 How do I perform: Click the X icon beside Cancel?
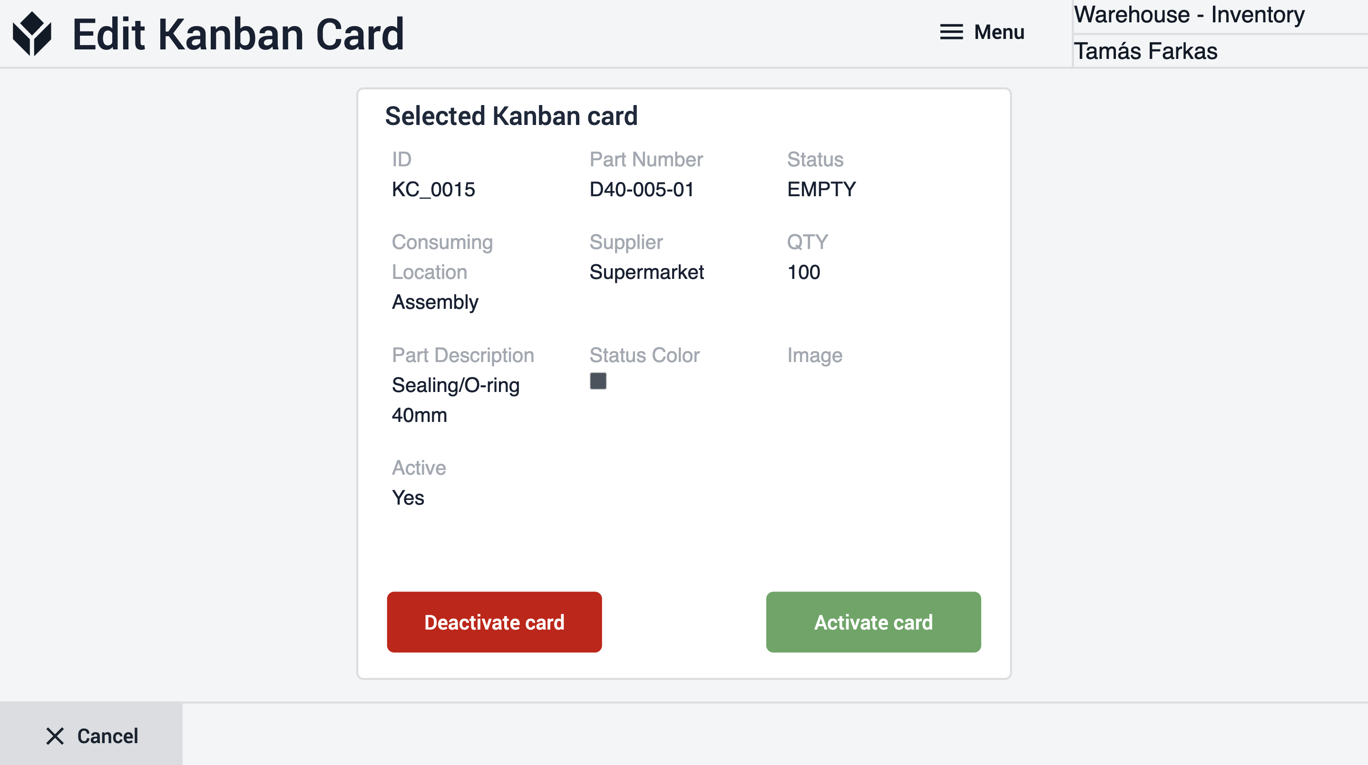coord(55,736)
